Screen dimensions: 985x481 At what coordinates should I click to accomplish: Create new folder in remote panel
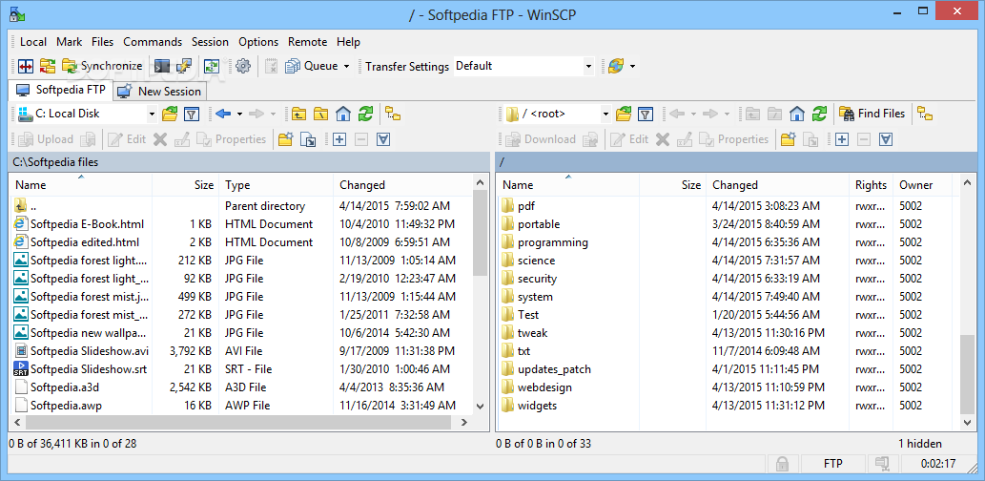coord(788,139)
